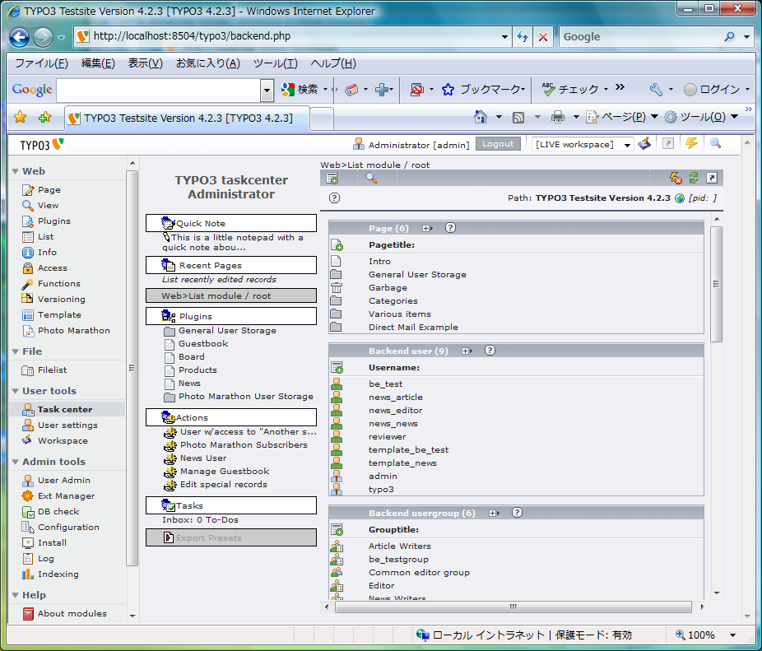Image resolution: width=762 pixels, height=651 pixels.
Task: Click the clear cache lightning icon in top bar
Action: coord(691,143)
